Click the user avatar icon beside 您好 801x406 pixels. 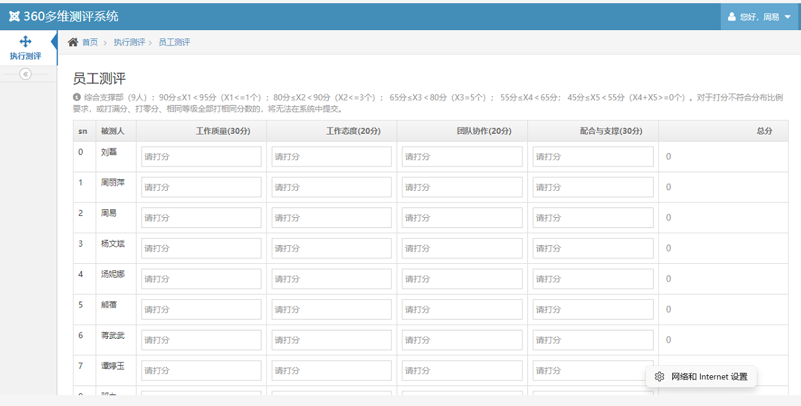coord(731,17)
